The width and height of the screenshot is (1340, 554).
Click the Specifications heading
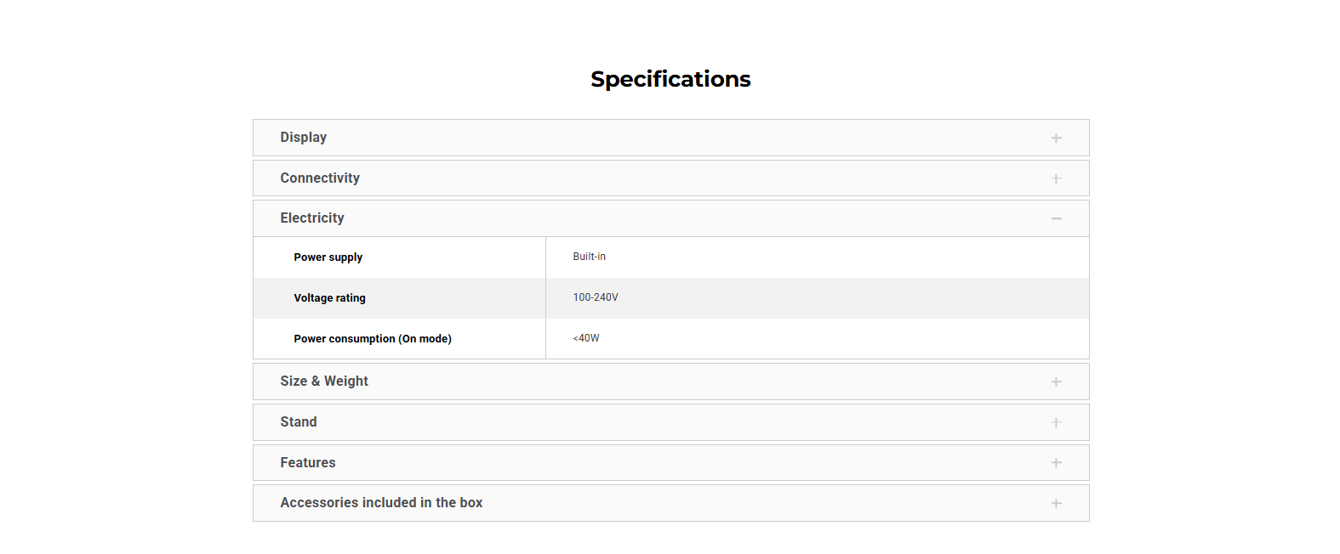pyautogui.click(x=670, y=79)
